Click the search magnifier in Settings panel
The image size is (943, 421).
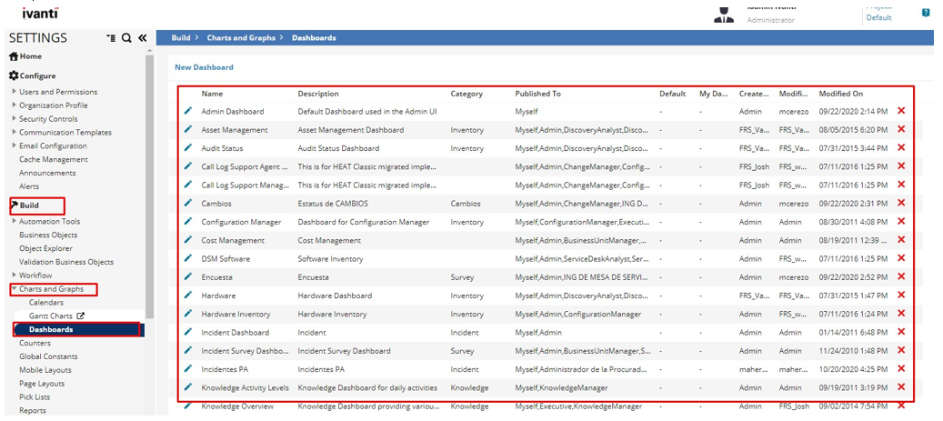[126, 38]
